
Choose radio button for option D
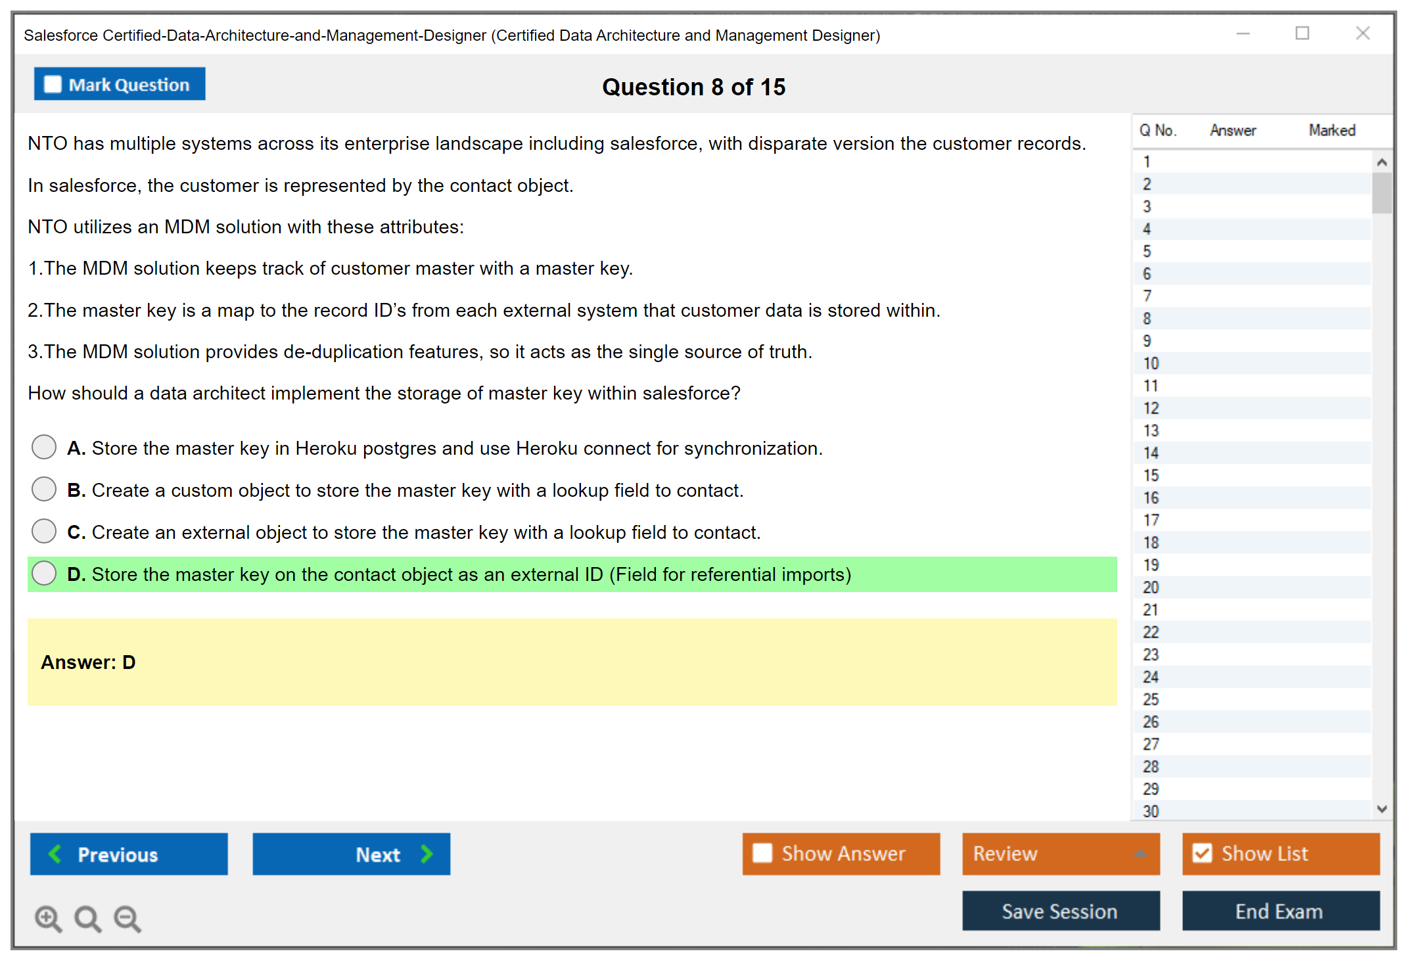click(44, 574)
